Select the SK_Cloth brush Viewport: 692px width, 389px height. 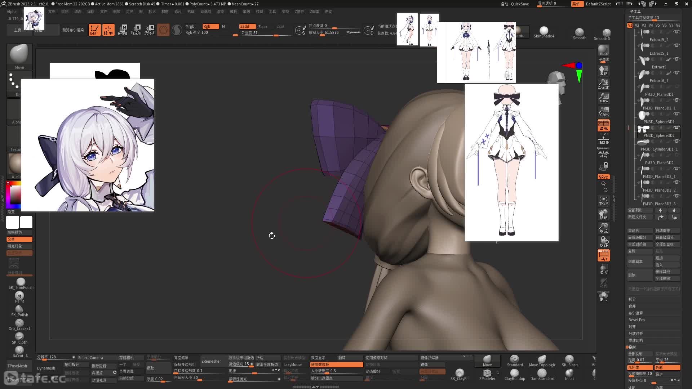pyautogui.click(x=19, y=338)
